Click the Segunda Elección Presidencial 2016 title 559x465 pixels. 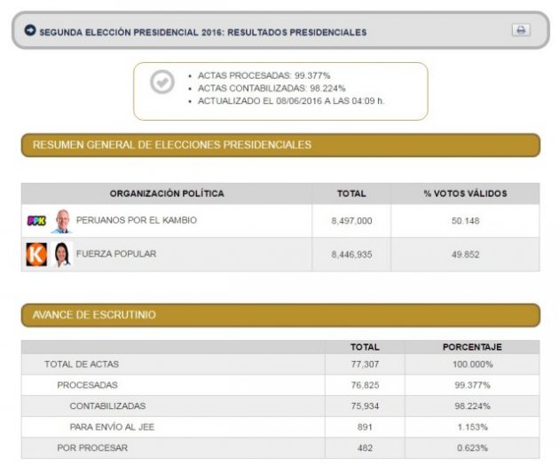[x=202, y=32]
